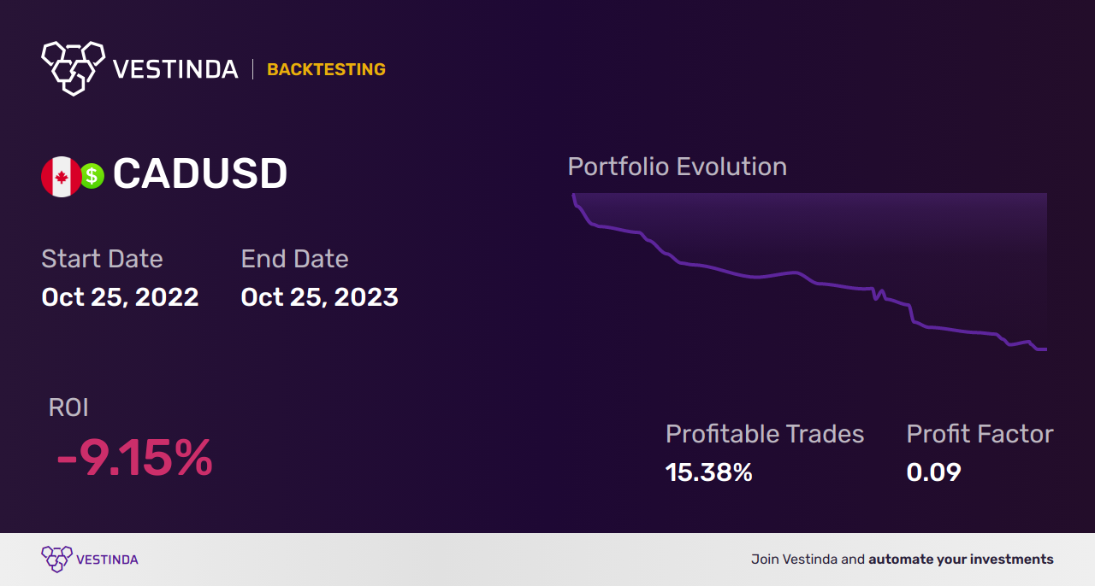Click the -9.15% ROI value
Screen dimensions: 1095x586
(134, 459)
